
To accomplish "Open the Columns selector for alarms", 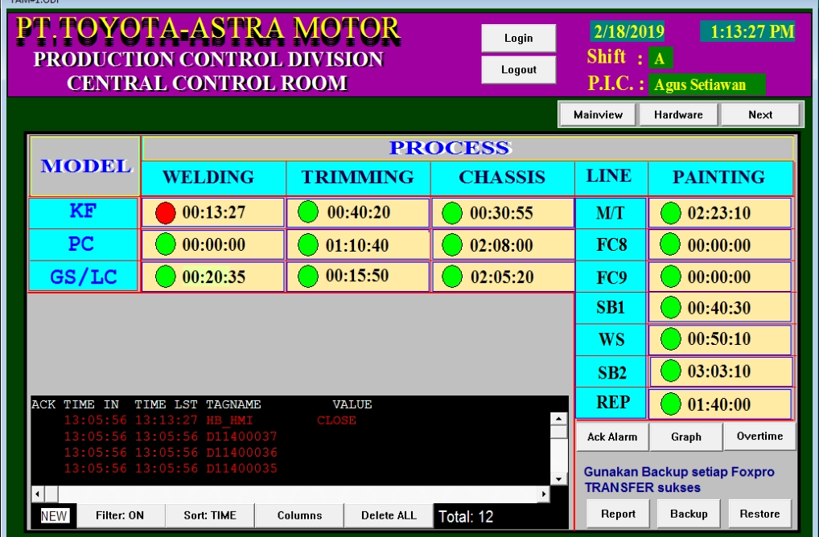I will (299, 515).
